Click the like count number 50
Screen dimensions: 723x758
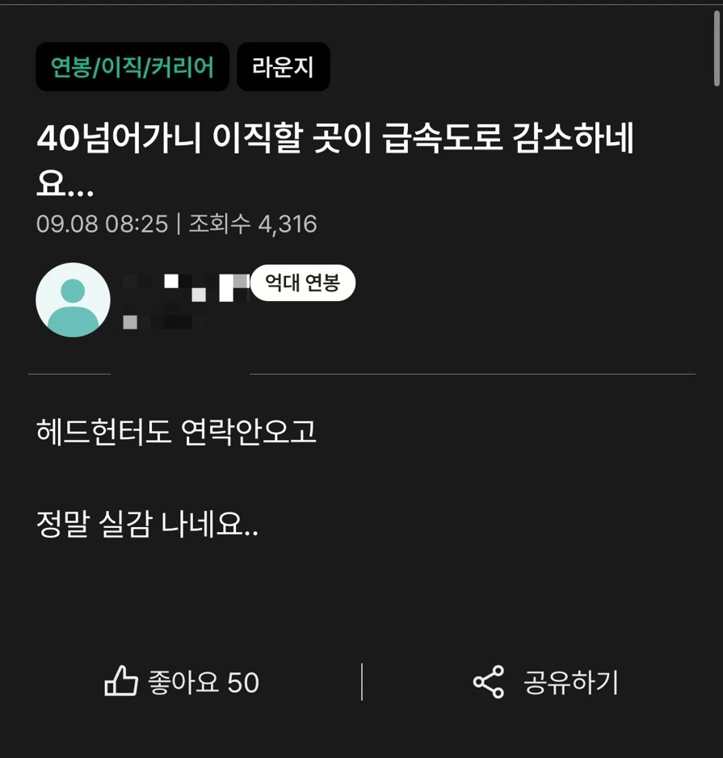click(x=243, y=683)
